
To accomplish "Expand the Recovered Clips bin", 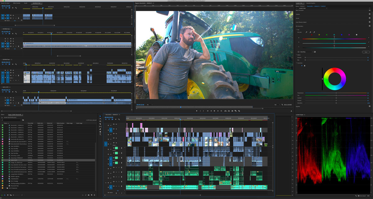I will [7, 186].
